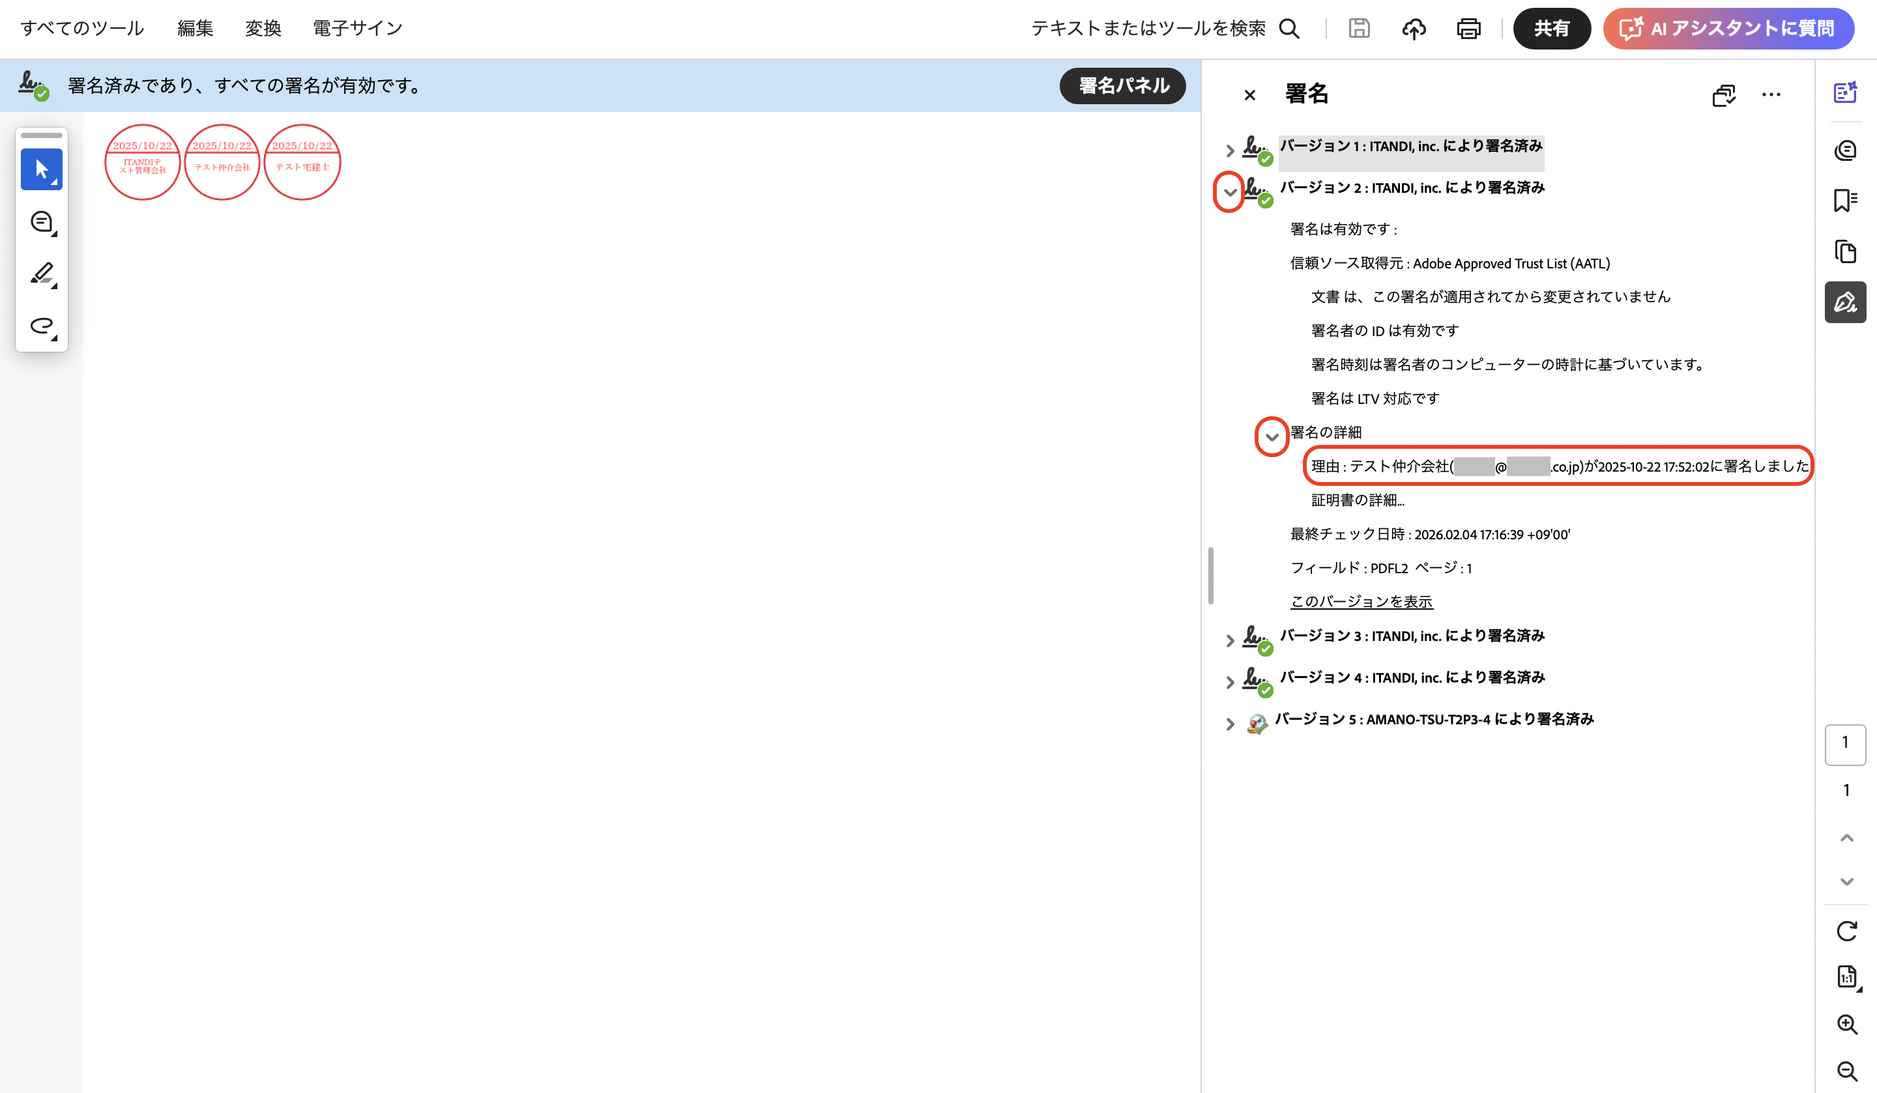Open the 編集 menu
The width and height of the screenshot is (1877, 1093).
tap(195, 28)
